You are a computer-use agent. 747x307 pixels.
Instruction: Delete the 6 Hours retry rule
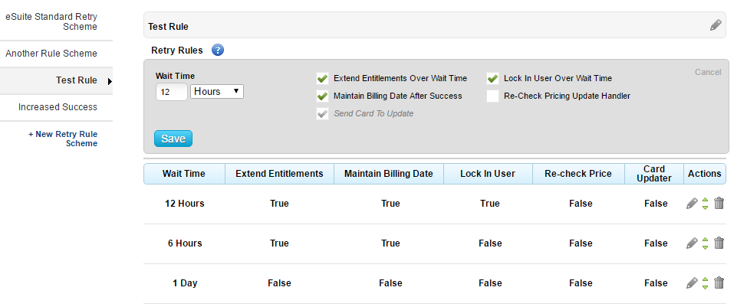point(719,243)
